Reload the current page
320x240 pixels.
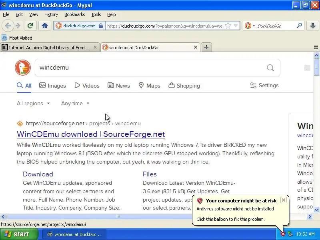(x=30, y=26)
